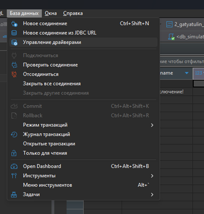Click the Driver manager gear-database icon
Viewport: 204px width, 214px height.
14,43
